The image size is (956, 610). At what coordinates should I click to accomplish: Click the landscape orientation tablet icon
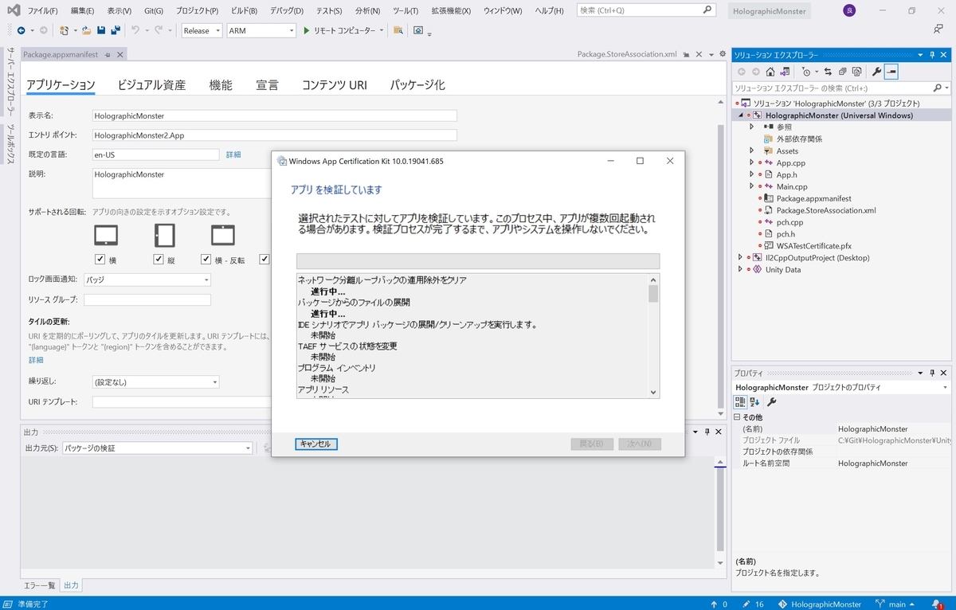coord(106,235)
